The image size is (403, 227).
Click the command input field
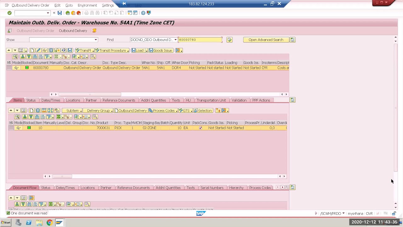click(x=30, y=13)
